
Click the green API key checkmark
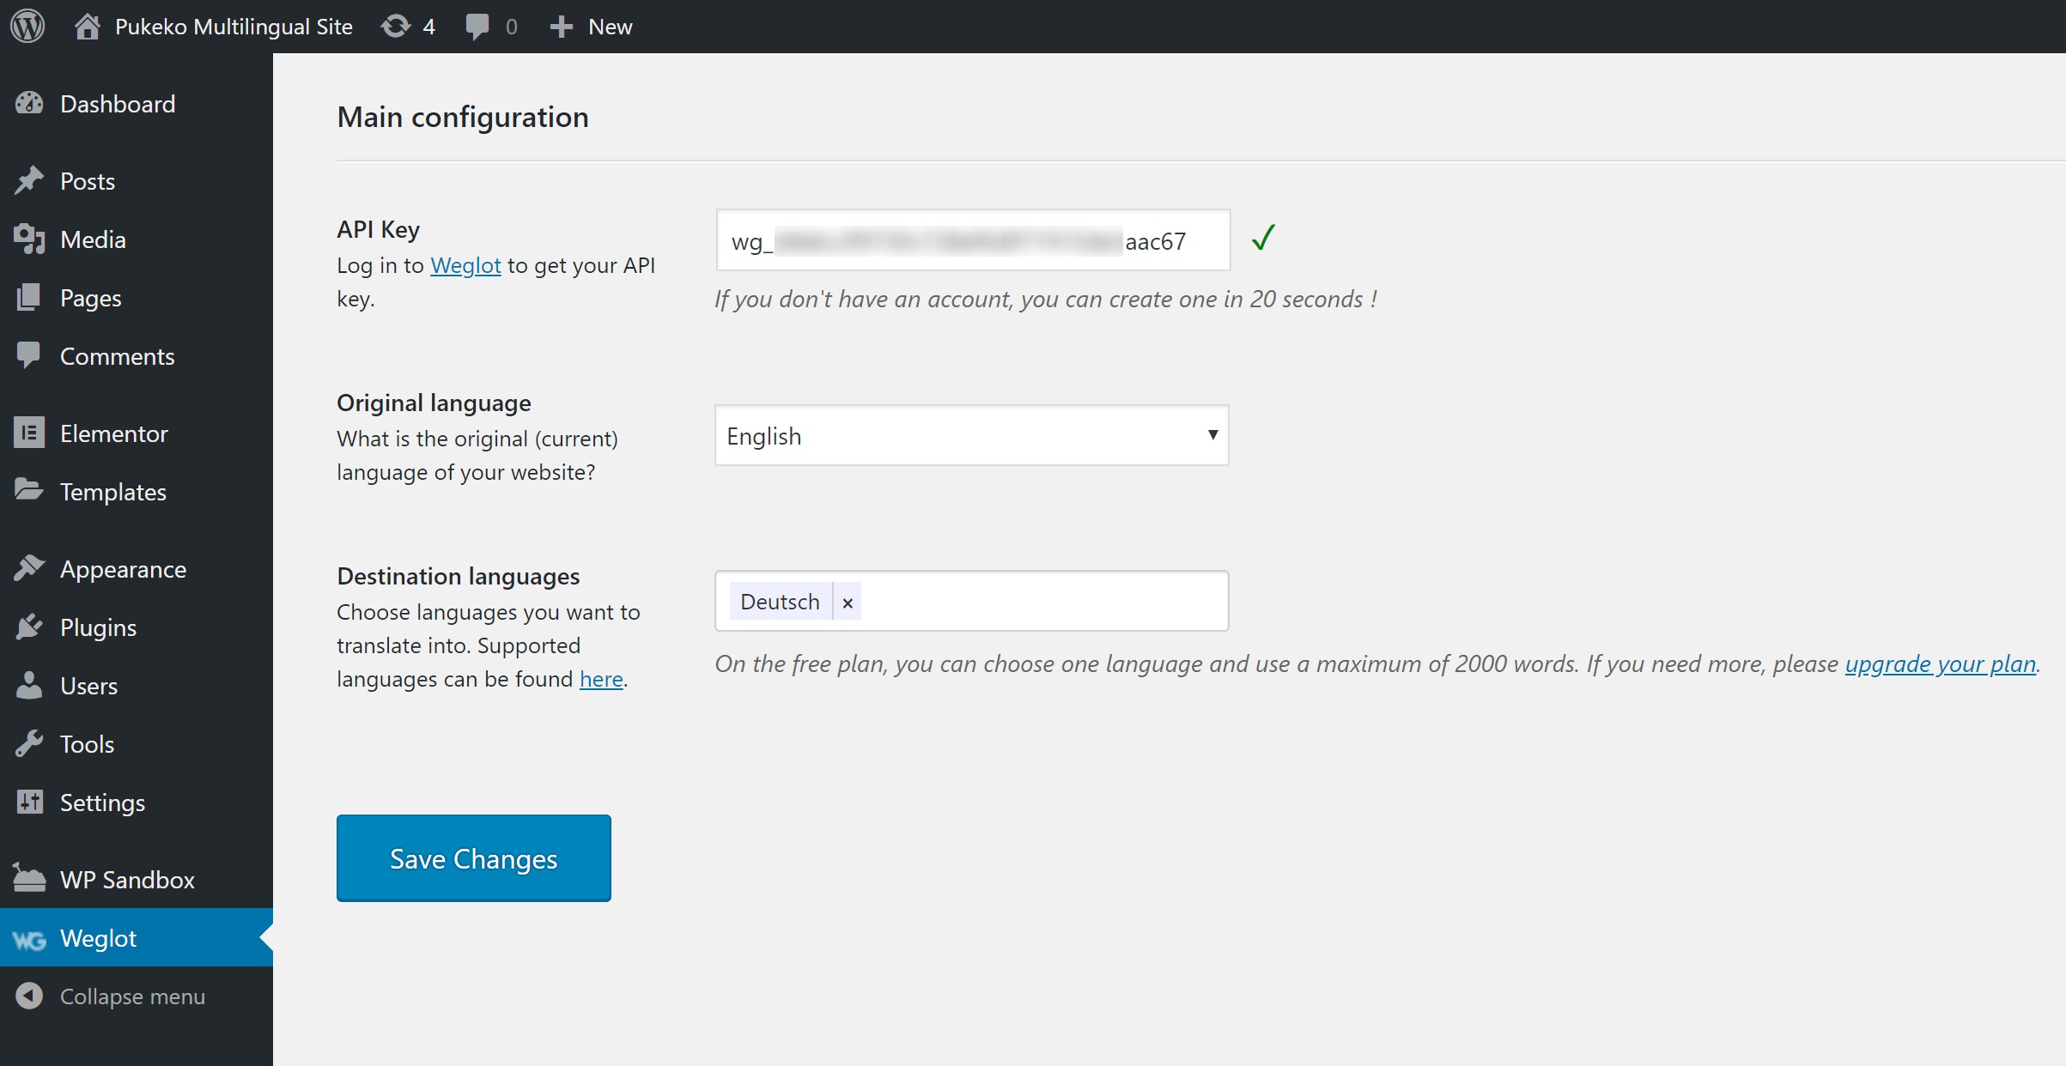(1263, 238)
